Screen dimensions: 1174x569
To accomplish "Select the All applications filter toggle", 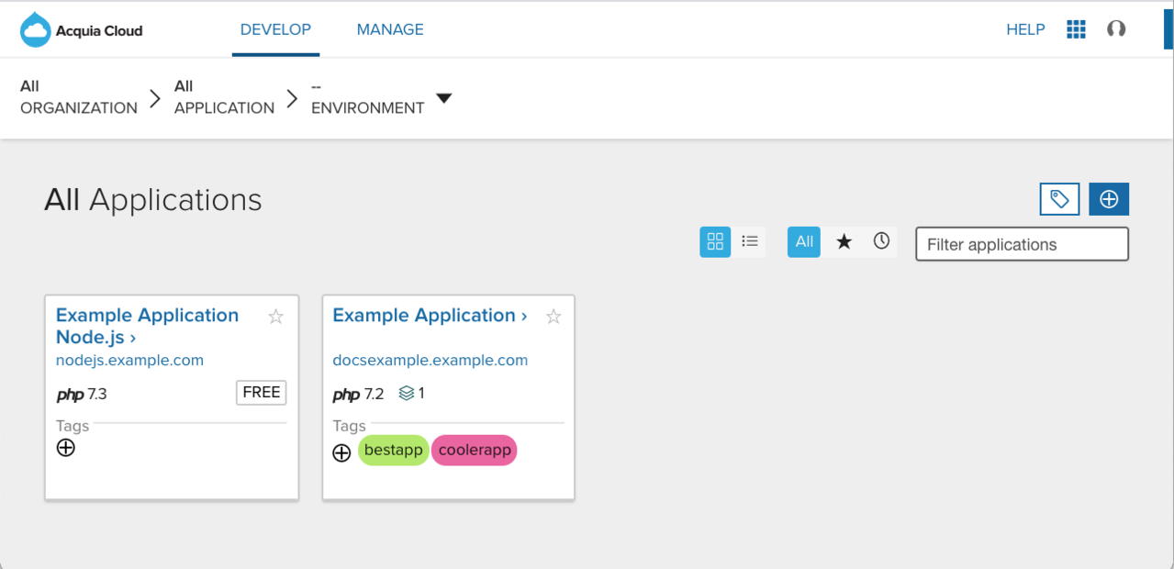I will (803, 241).
